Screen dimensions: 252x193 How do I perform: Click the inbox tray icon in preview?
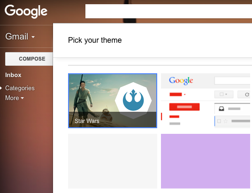click(x=221, y=109)
